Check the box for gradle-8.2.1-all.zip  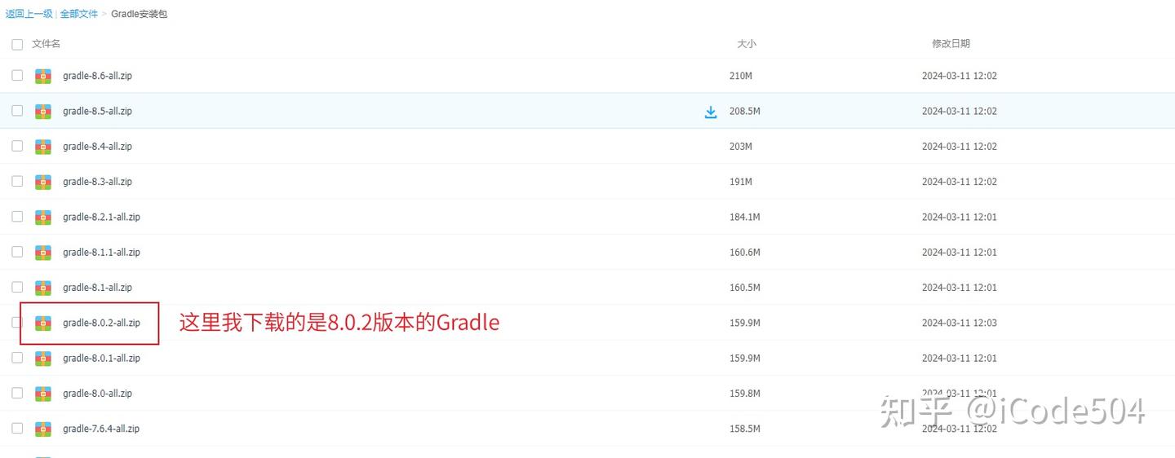point(17,216)
